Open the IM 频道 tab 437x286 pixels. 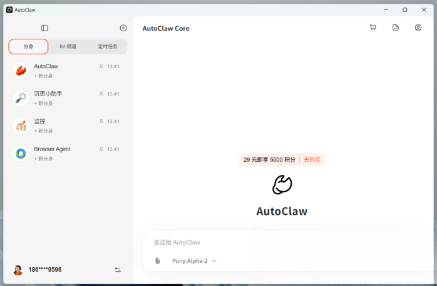(x=68, y=46)
